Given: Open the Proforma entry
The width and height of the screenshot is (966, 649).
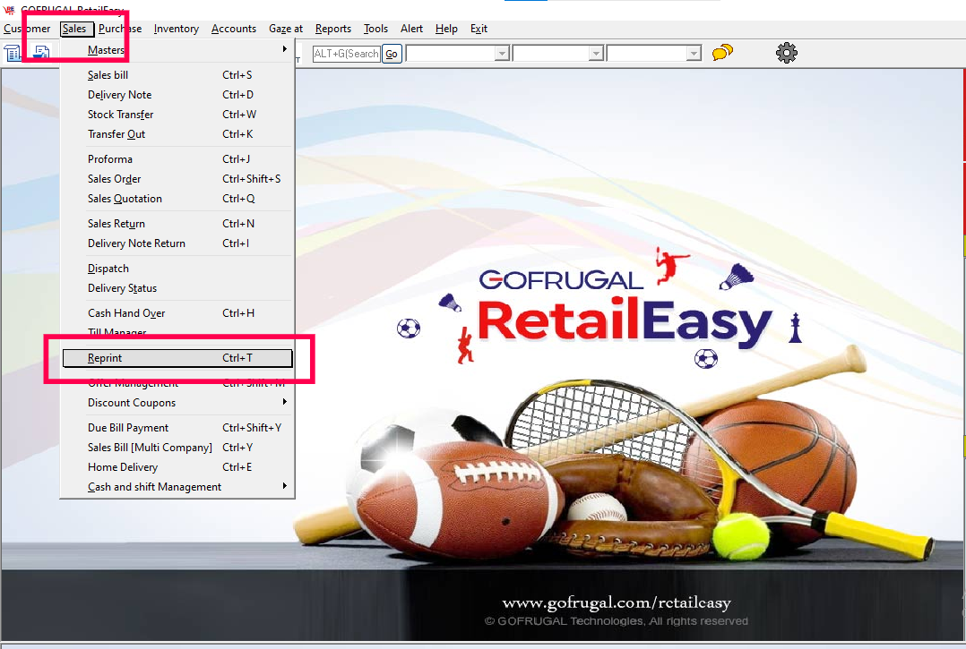Looking at the screenshot, I should [x=177, y=159].
